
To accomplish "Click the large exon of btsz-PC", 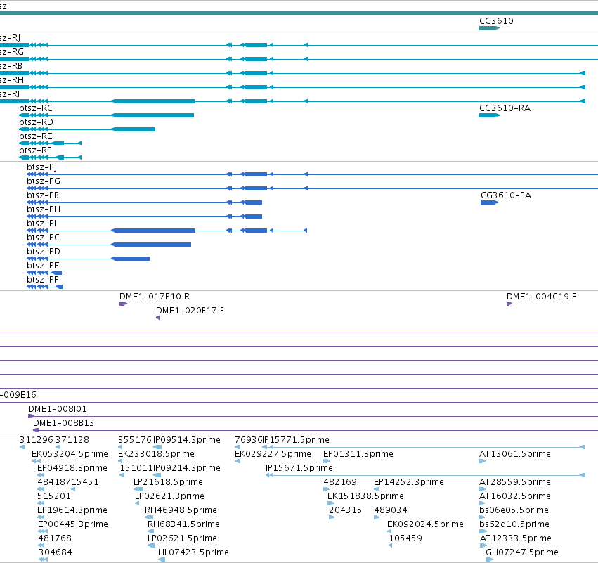I will [x=151, y=245].
